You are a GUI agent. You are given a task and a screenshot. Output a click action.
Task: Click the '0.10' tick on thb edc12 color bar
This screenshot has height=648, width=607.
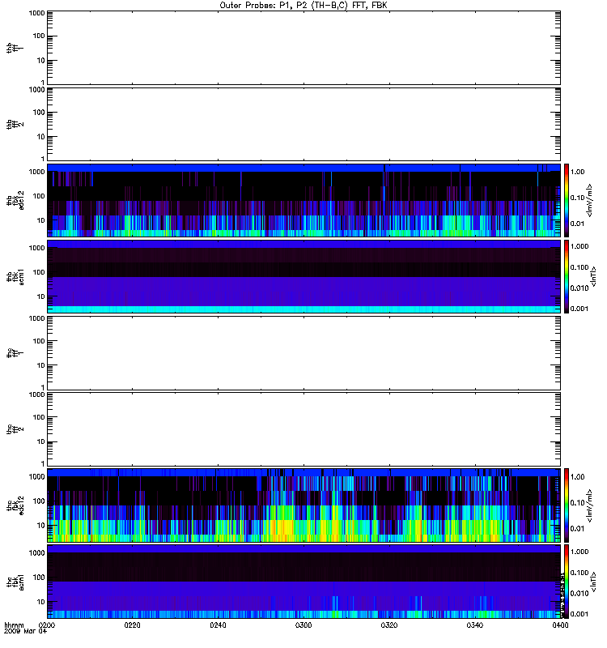[x=577, y=198]
